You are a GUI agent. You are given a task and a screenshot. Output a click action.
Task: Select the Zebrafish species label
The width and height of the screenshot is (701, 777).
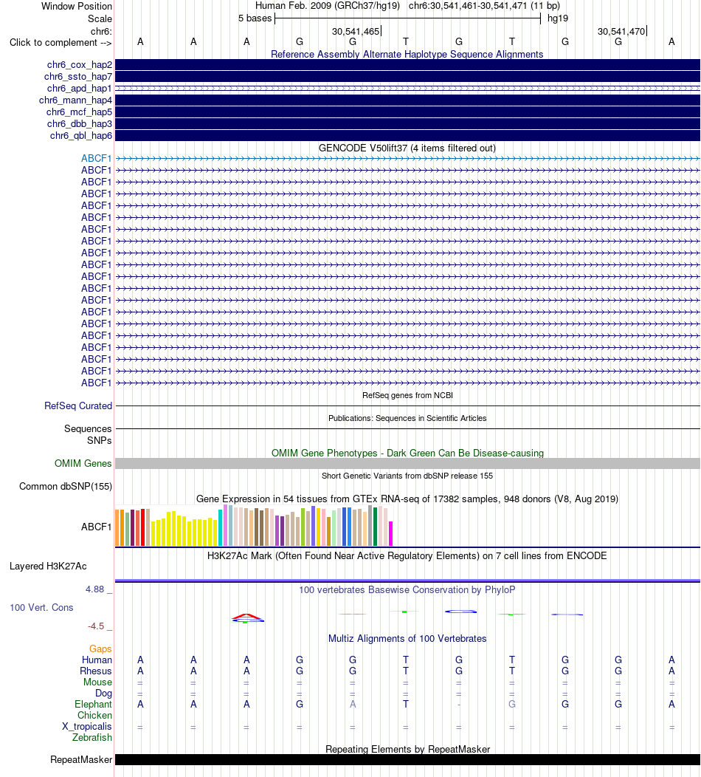click(x=92, y=737)
